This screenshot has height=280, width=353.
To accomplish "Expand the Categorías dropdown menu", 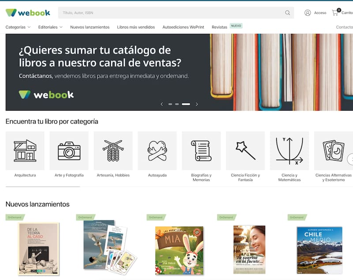I will pos(18,27).
